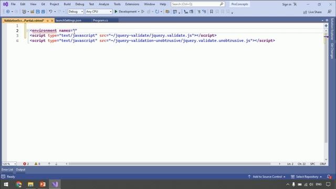Open the File menu
The image size is (336, 189).
click(x=13, y=4)
